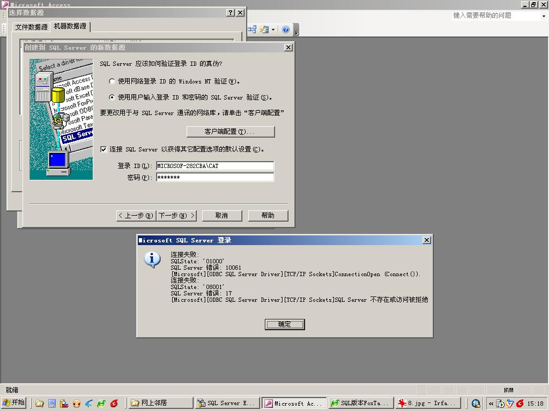549x411 pixels.
Task: Open the 开始 Start menu
Action: 13,402
